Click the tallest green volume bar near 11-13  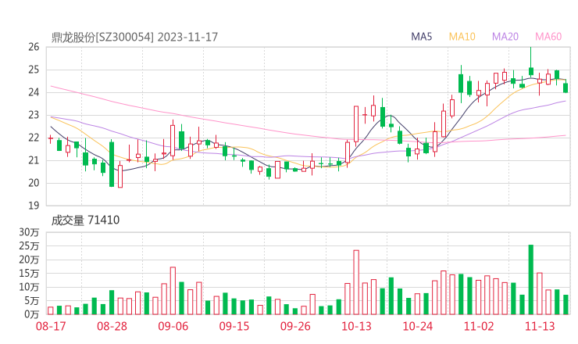click(531, 279)
